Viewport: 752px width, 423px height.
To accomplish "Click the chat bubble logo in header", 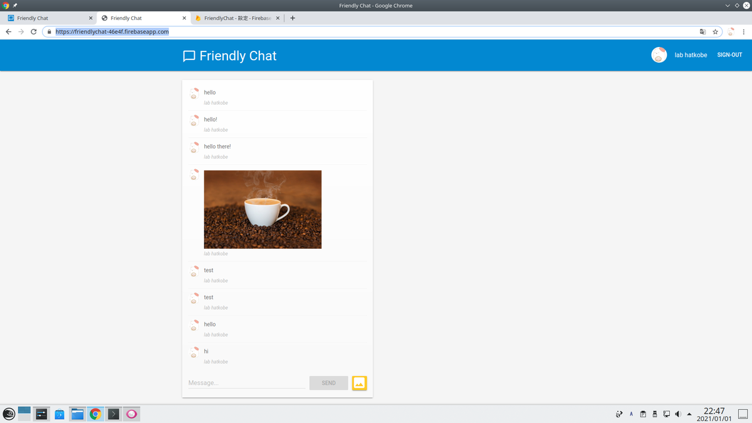I will coord(189,56).
